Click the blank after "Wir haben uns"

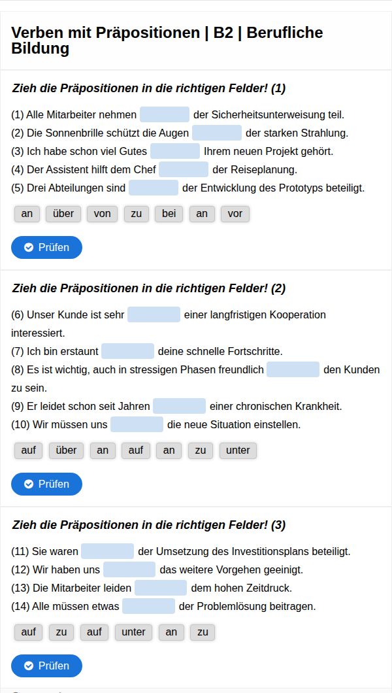(x=129, y=570)
